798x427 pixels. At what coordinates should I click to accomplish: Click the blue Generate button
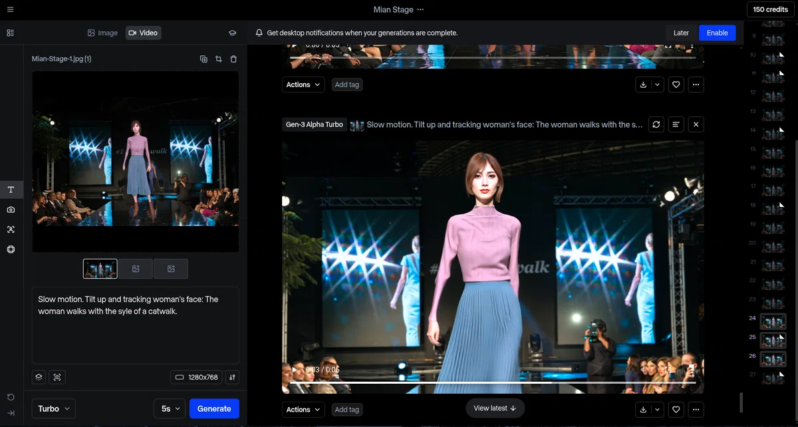click(x=214, y=408)
